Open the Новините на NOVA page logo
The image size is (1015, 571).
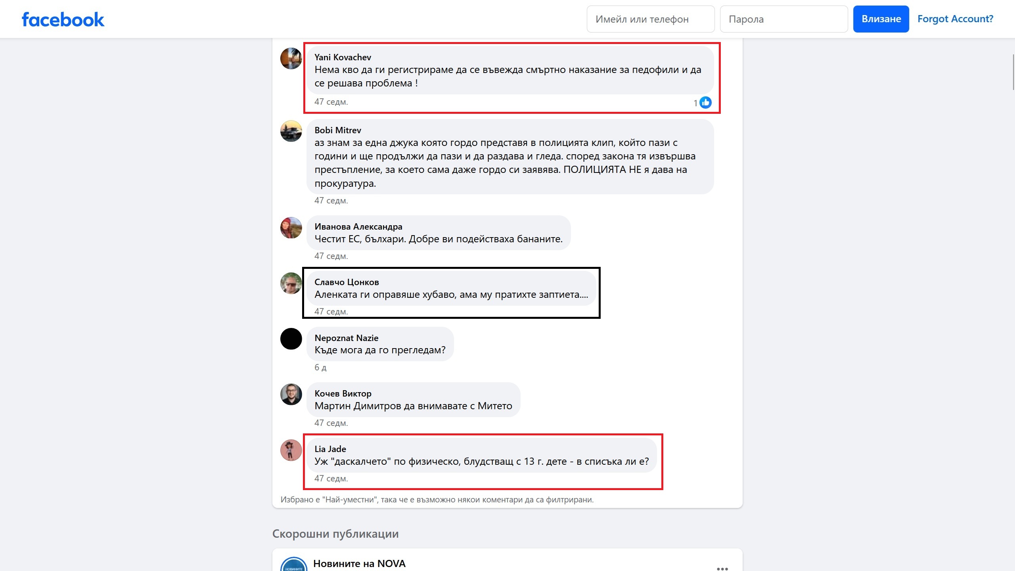point(294,565)
